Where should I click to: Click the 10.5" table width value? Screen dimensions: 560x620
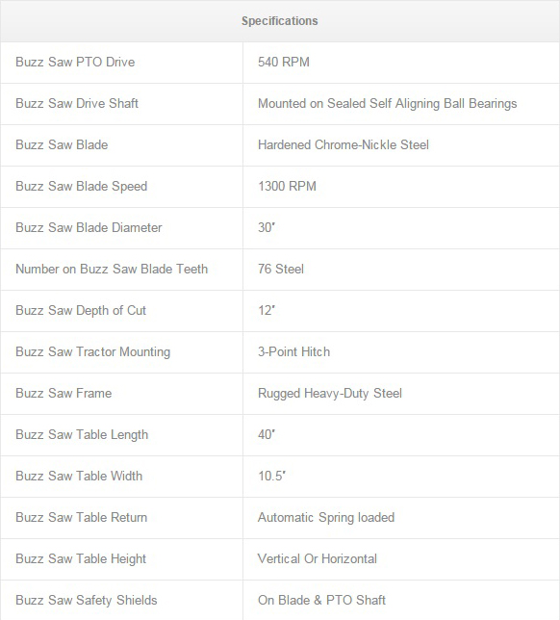coord(271,476)
